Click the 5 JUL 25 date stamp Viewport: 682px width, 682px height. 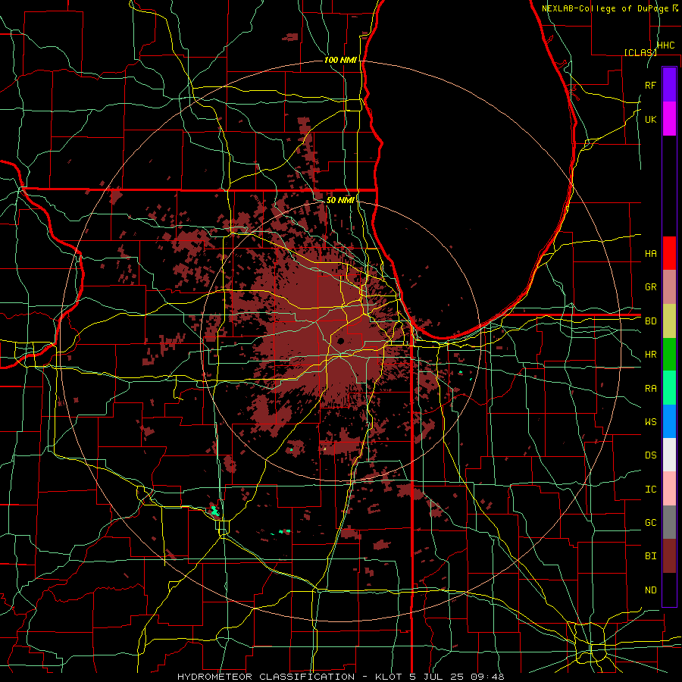[438, 677]
